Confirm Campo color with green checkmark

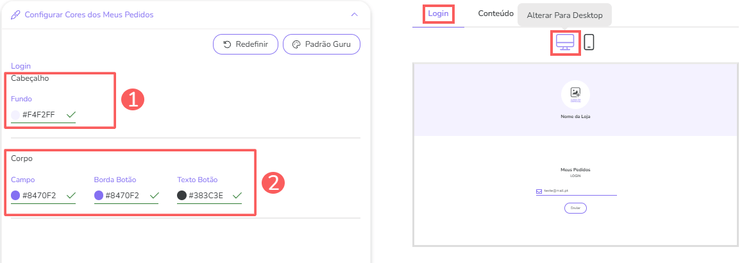click(x=71, y=195)
